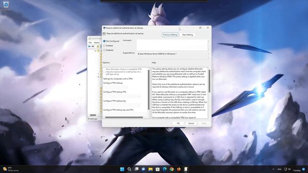The width and height of the screenshot is (308, 173).
Task: Open the Action menu in the background window
Action: click(97, 43)
